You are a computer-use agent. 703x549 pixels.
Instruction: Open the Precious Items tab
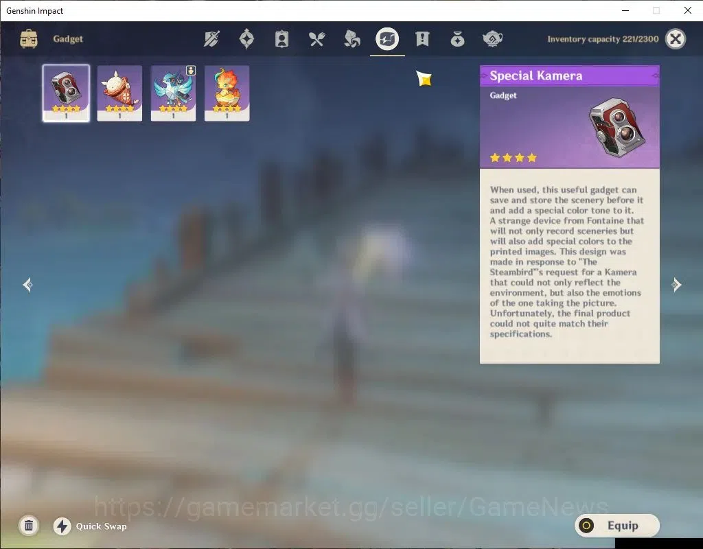click(457, 39)
